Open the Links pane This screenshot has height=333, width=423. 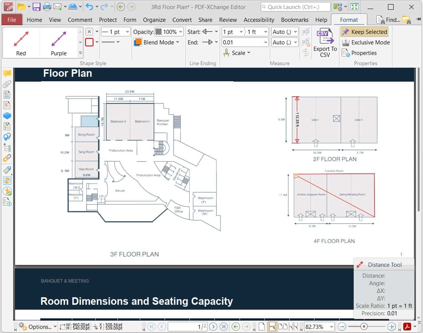7,158
